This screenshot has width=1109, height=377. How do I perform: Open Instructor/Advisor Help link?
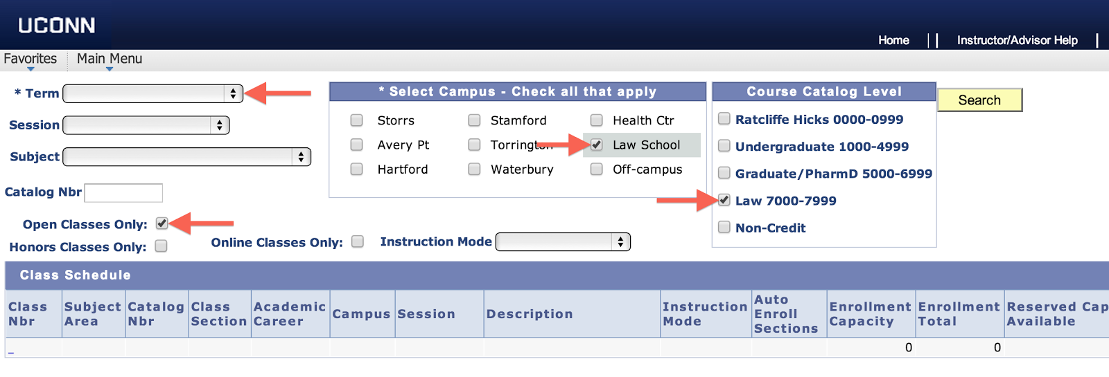1017,40
